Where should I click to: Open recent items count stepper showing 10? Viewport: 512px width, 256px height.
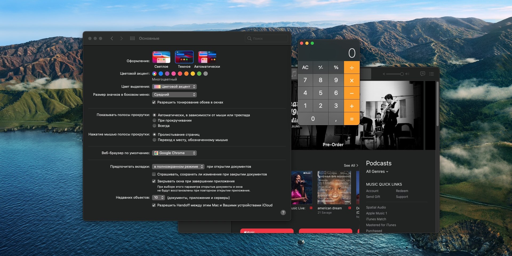158,198
